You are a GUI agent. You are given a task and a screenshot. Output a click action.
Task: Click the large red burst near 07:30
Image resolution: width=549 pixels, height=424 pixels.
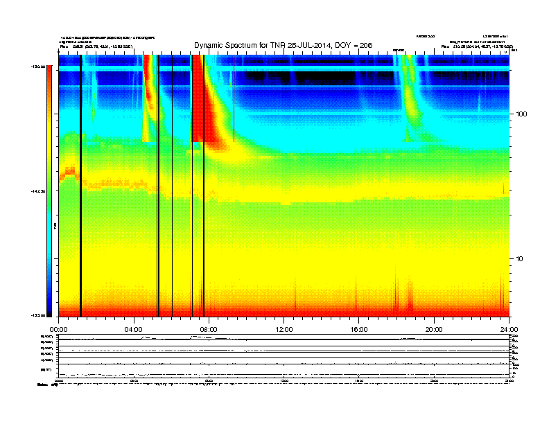tap(203, 101)
